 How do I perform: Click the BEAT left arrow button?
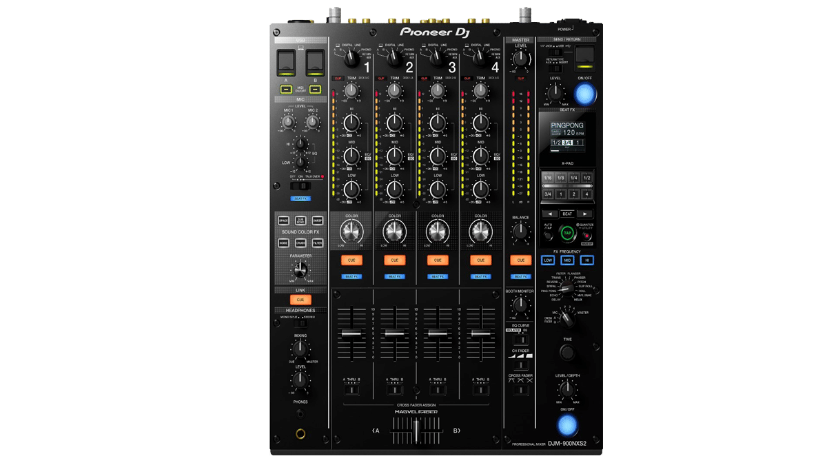tap(551, 214)
